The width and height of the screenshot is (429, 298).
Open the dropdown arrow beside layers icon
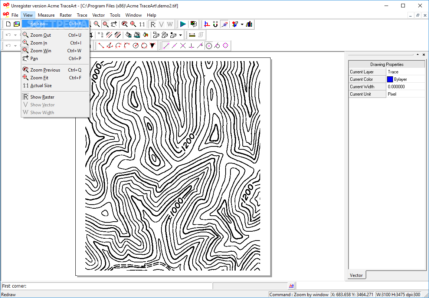click(x=242, y=24)
